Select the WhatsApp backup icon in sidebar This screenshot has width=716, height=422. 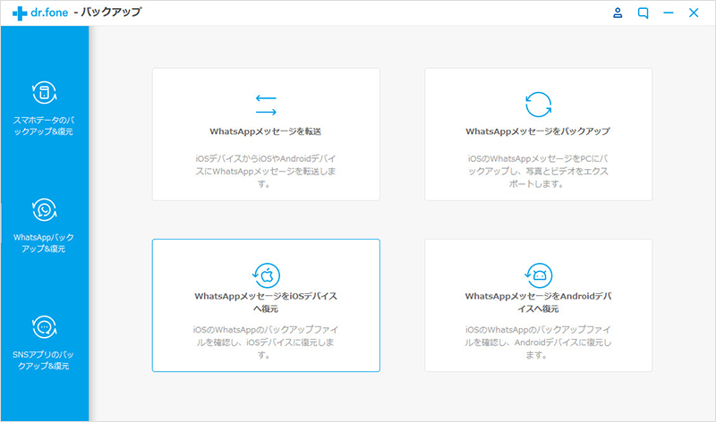pos(44,210)
